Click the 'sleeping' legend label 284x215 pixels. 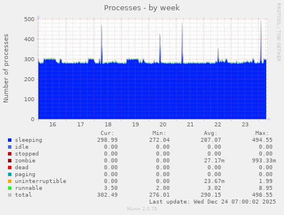pos(29,140)
